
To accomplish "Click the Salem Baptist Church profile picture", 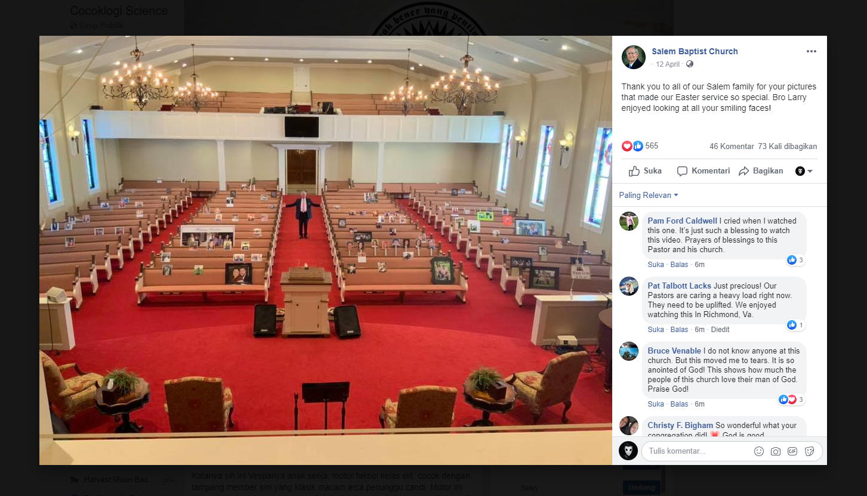I will point(634,57).
